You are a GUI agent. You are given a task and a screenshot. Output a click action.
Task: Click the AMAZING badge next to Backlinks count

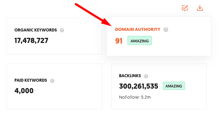pos(174,86)
